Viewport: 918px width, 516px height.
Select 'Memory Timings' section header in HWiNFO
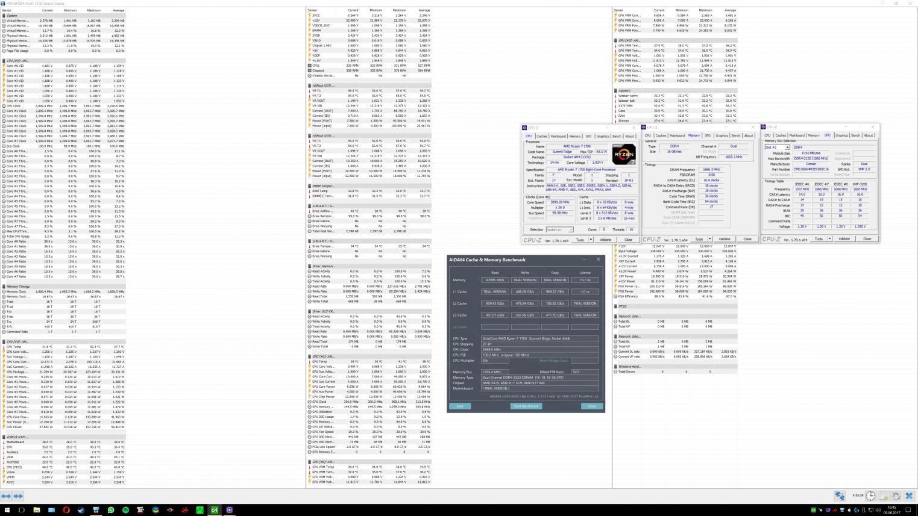[x=63, y=287]
